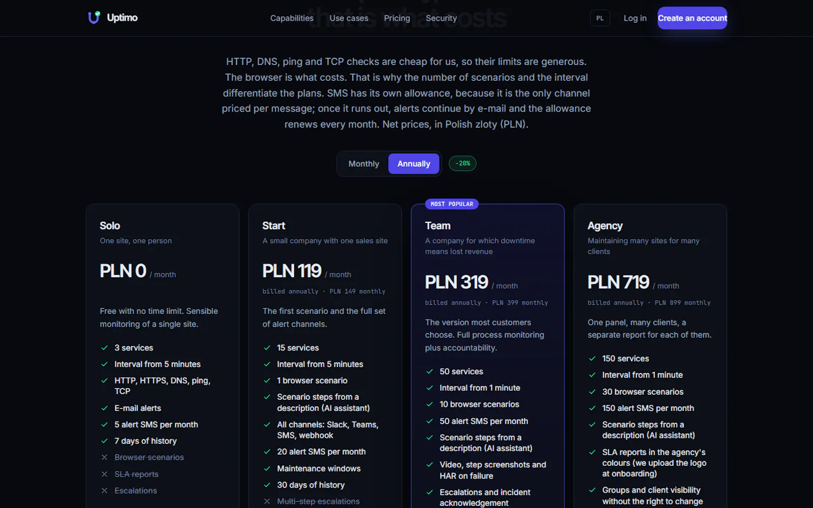Click checkmark next to All channels: Slack, Teams
The image size is (813, 508).
point(267,425)
